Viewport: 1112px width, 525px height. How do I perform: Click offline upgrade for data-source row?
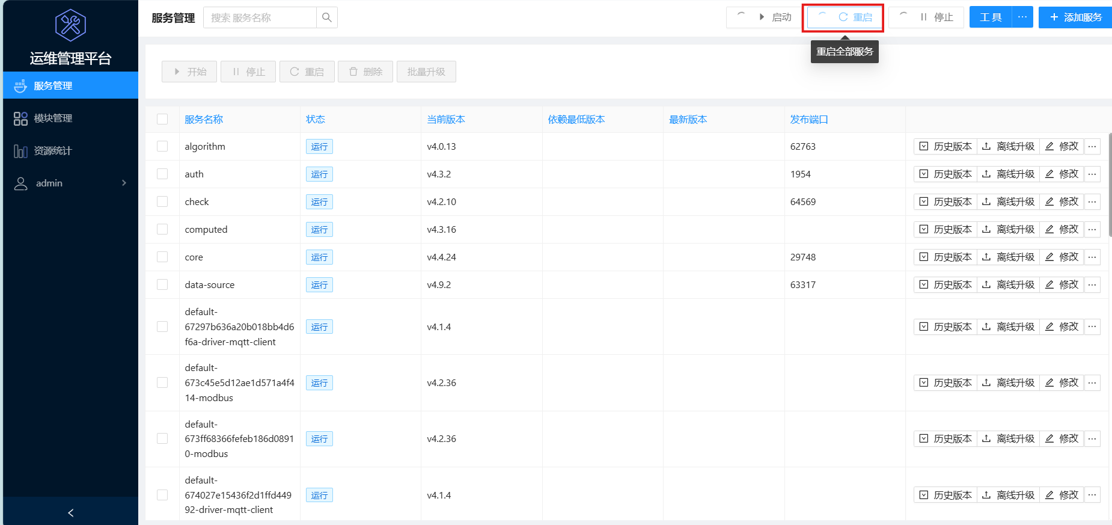click(x=1008, y=284)
